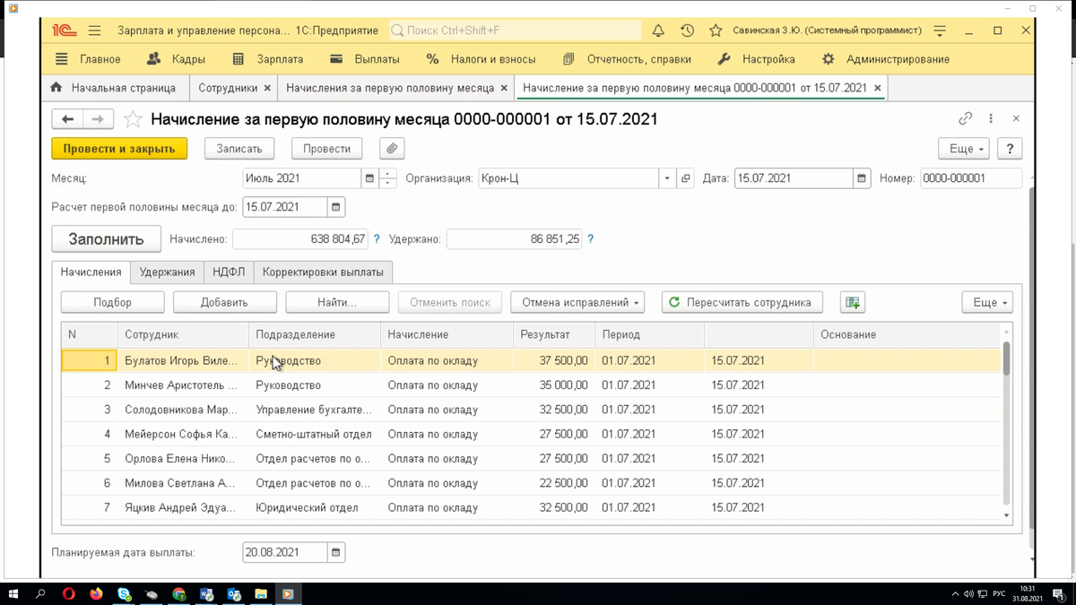This screenshot has width=1076, height=605.
Task: Navigate back with the left arrow
Action: 67,118
